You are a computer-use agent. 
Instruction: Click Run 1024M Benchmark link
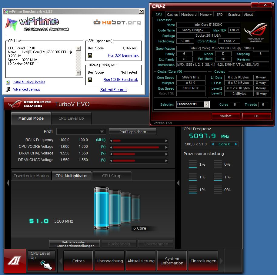click(121, 80)
